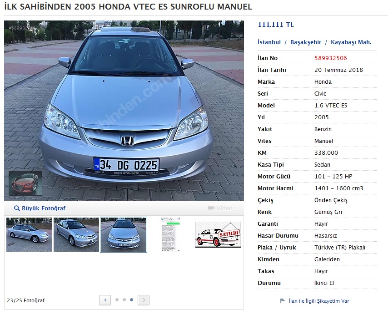Open the Kayabaşı Mah. neighborhood link

click(x=351, y=42)
